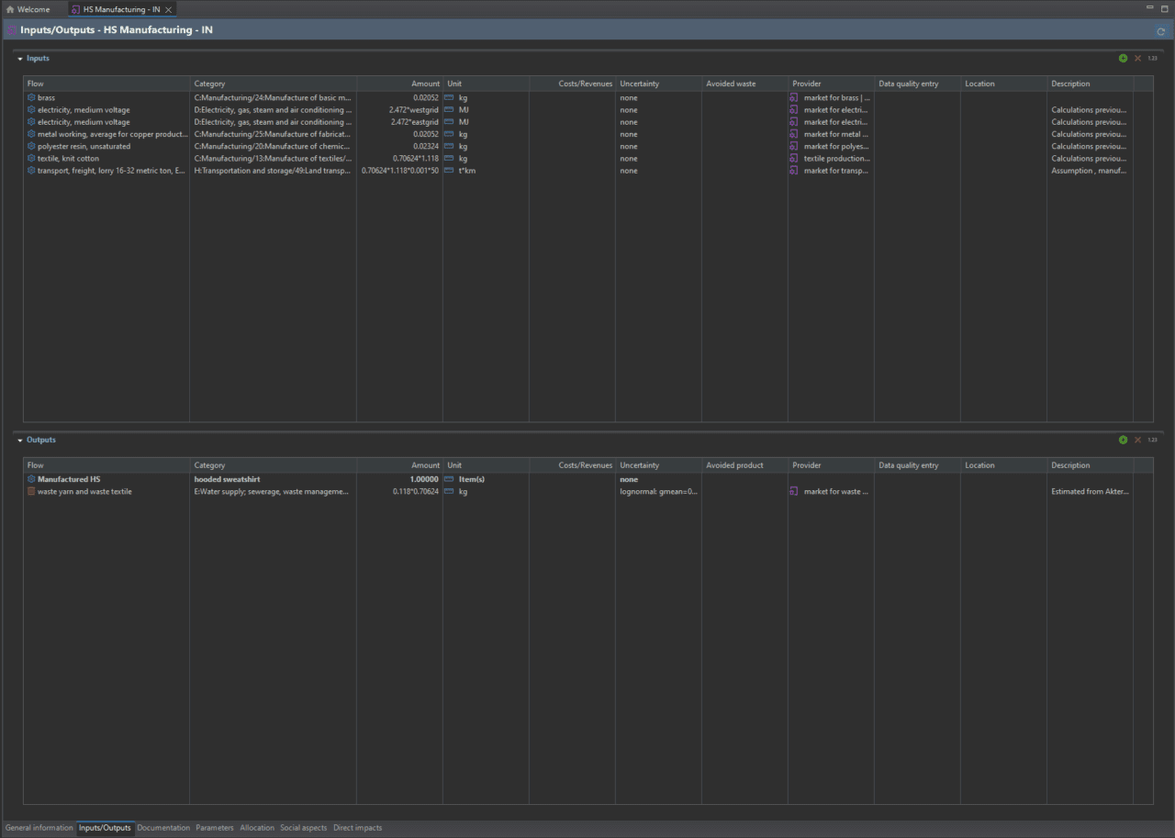
Task: Close the HS Manufacturing - IN tab
Action: tap(168, 9)
